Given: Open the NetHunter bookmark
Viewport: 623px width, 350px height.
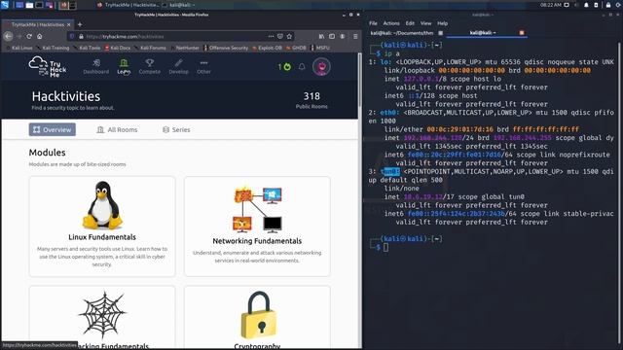Looking at the screenshot, I should pyautogui.click(x=185, y=48).
